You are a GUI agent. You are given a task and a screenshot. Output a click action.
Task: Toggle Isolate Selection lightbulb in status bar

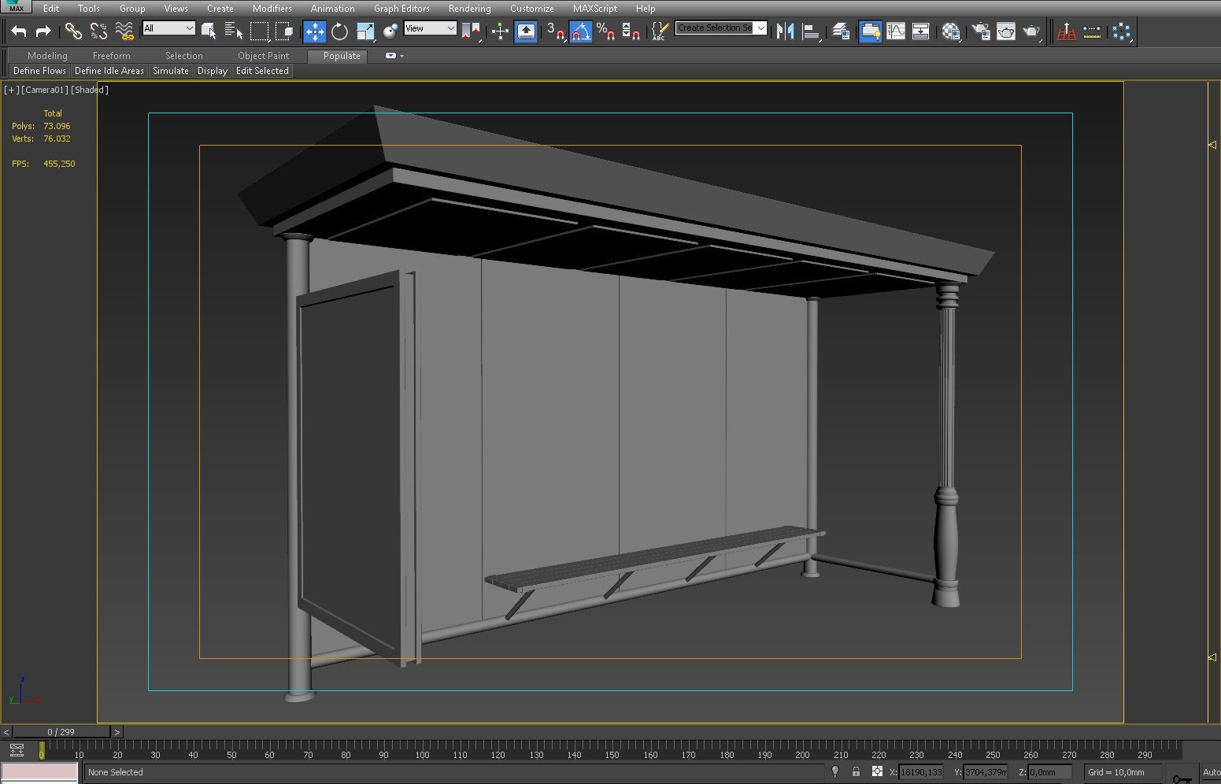pos(835,772)
